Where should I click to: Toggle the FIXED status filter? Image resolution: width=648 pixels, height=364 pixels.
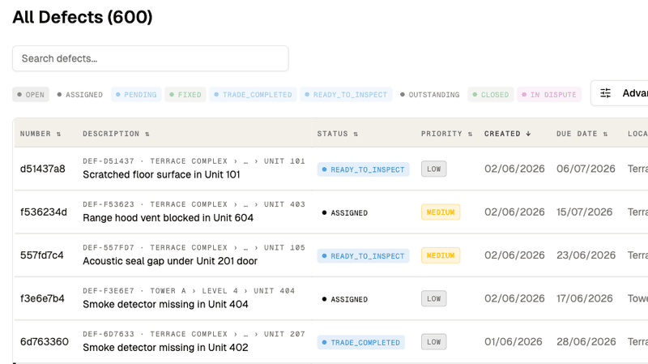[185, 95]
